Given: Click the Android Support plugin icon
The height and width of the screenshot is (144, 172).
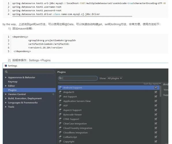Looking at the screenshot, I should 60,88.
